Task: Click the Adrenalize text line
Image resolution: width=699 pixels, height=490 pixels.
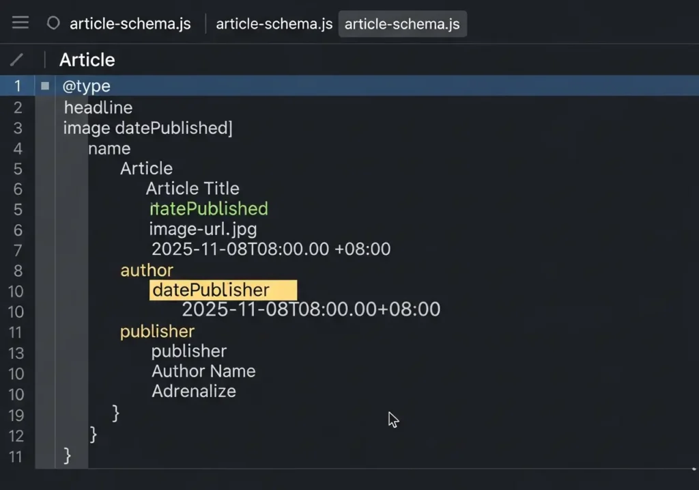Action: [x=194, y=392]
